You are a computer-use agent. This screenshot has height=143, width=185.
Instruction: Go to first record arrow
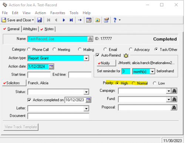pos(48,20)
